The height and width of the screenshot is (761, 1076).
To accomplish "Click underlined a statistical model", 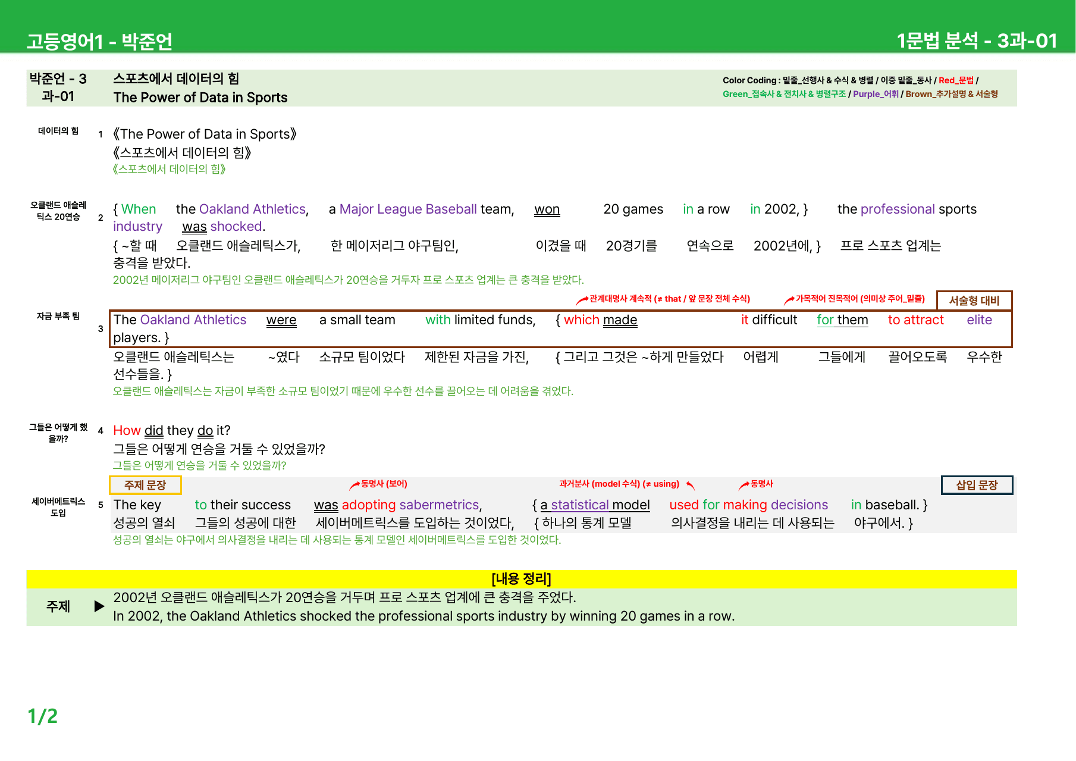I will coord(595,505).
